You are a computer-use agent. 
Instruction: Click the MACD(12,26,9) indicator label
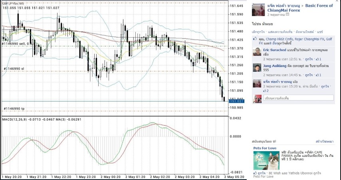pos(15,119)
